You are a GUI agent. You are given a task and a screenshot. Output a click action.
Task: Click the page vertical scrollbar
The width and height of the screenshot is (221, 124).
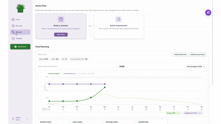coord(212,42)
